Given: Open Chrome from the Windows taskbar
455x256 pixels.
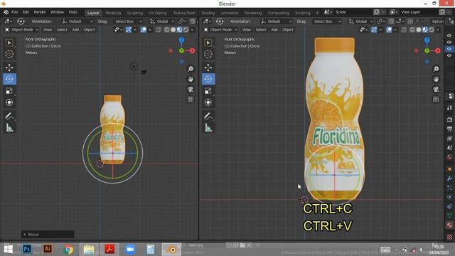Looking at the screenshot, I should pyautogui.click(x=68, y=249).
